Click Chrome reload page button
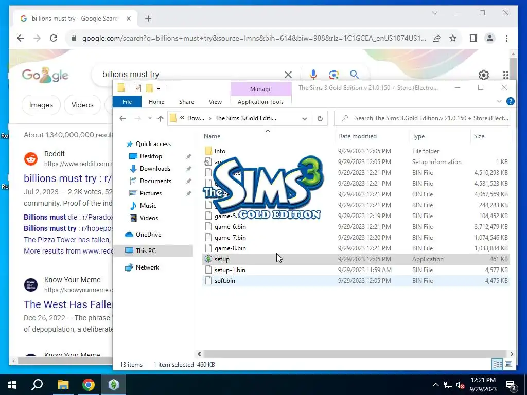527x395 pixels. pyautogui.click(x=54, y=38)
